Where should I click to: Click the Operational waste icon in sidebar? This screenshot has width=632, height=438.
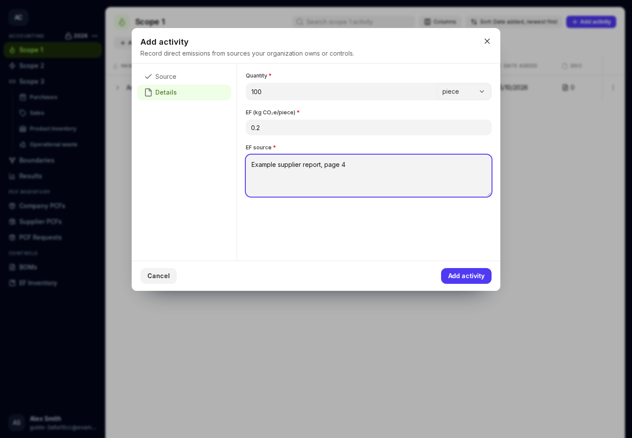pos(23,145)
